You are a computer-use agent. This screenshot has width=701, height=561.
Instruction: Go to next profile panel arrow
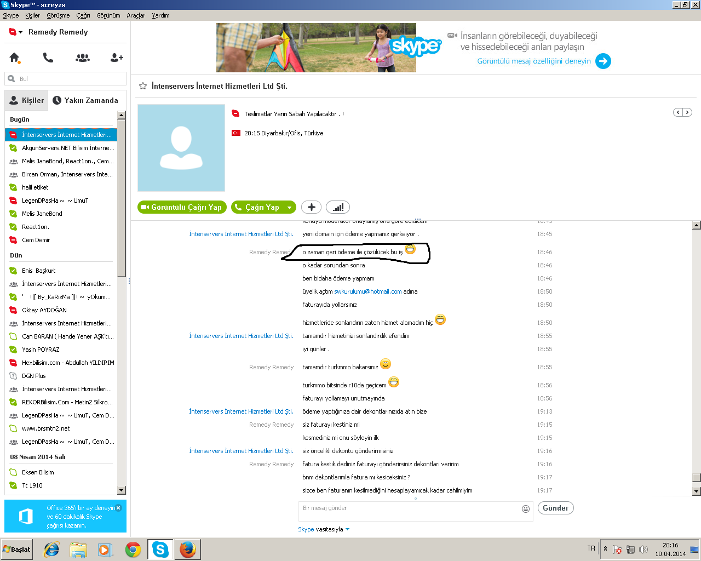coord(687,112)
